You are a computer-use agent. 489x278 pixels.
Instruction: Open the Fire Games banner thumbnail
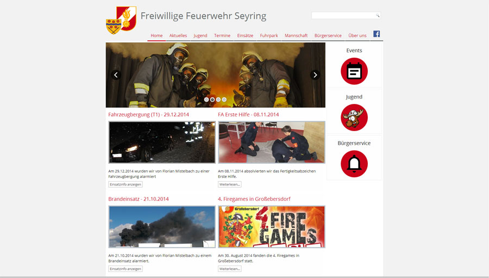(x=272, y=227)
